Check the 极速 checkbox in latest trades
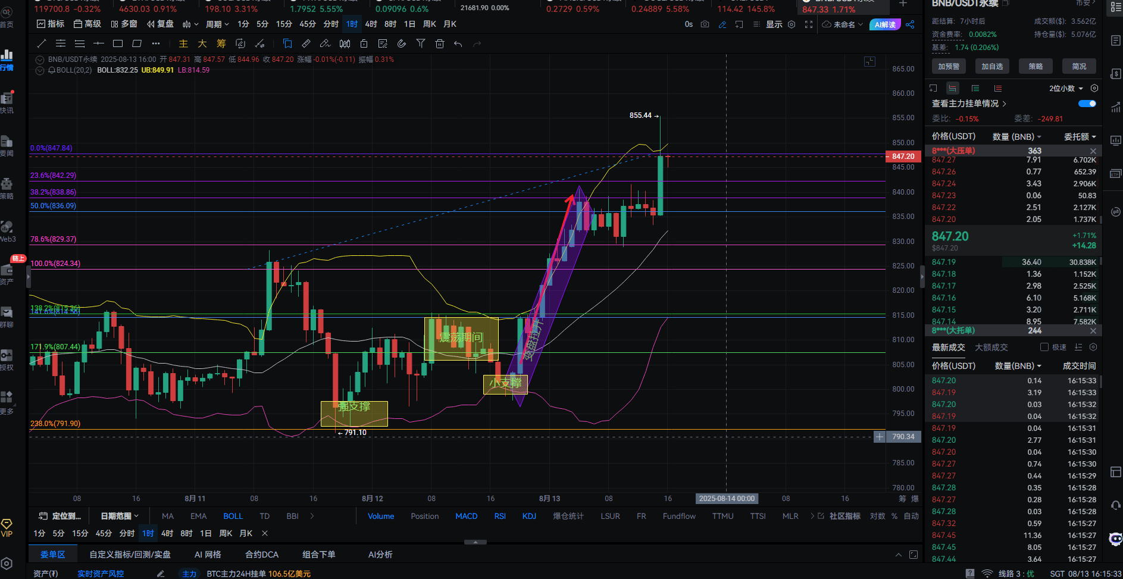Screen dimensions: 1123x579 [x=1044, y=347]
